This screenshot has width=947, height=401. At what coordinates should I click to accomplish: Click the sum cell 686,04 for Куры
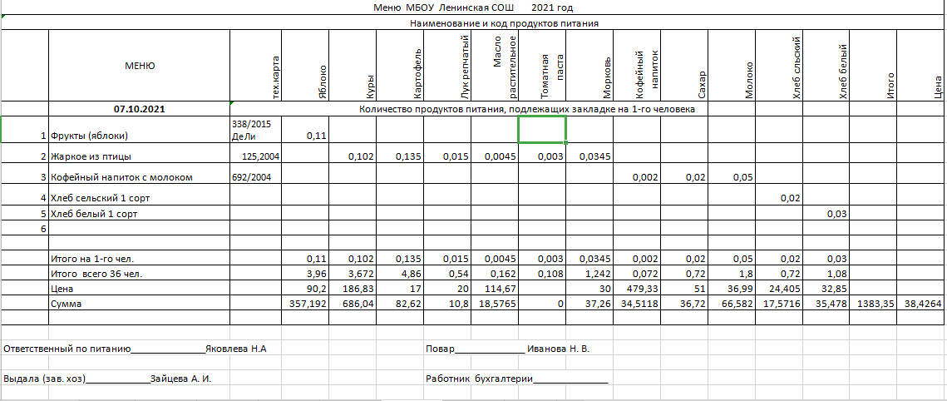click(353, 305)
